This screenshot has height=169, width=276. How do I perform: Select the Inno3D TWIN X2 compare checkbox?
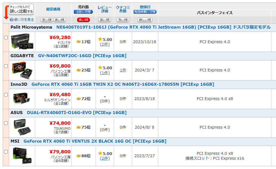tap(6, 95)
